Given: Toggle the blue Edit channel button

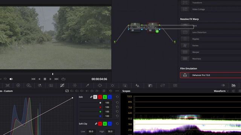Looking at the screenshot, I should coord(110,97).
